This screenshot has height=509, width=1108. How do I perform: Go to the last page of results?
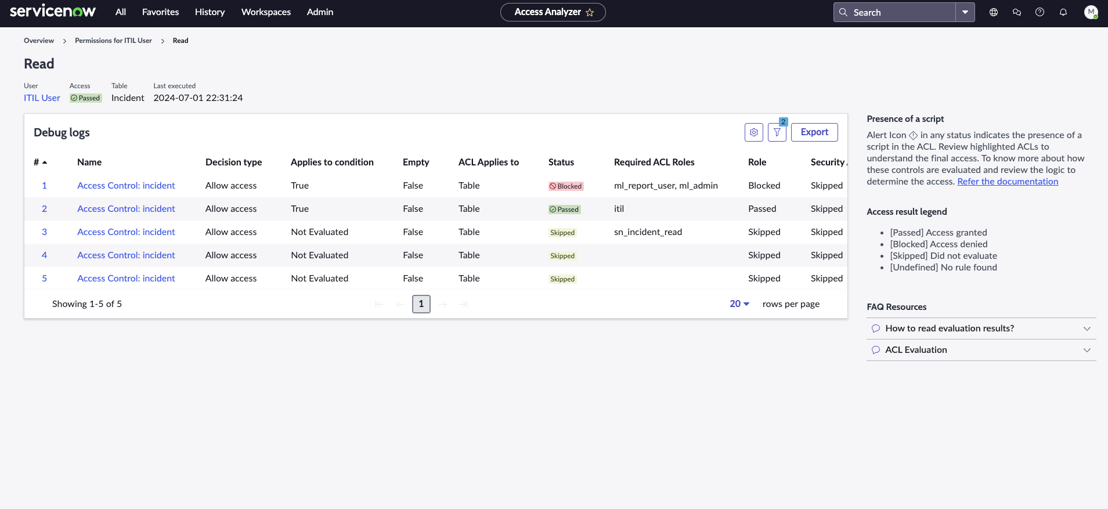tap(464, 304)
